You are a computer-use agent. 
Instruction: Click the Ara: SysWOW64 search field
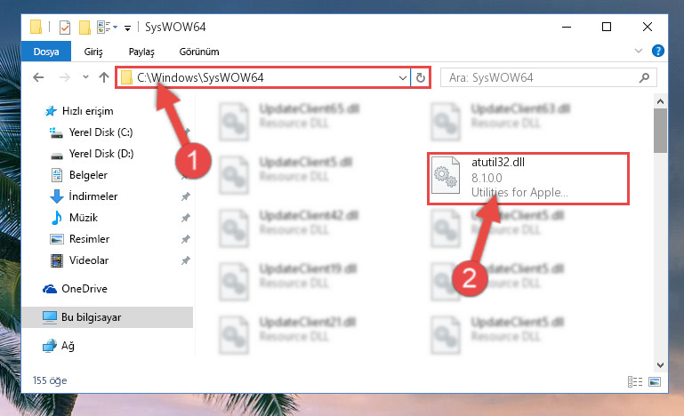[541, 77]
